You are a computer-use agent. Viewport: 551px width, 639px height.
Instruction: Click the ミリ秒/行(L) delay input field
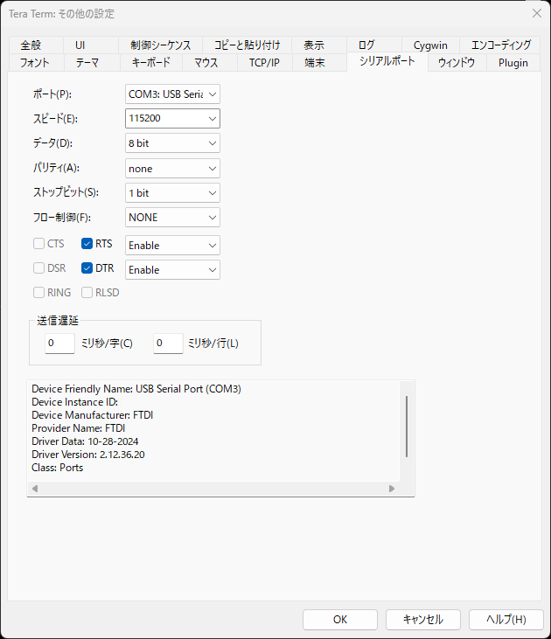point(168,344)
